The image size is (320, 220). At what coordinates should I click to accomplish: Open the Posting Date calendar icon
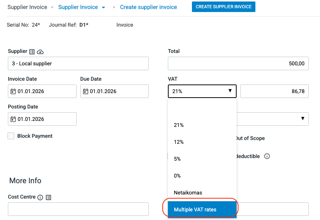(13, 119)
